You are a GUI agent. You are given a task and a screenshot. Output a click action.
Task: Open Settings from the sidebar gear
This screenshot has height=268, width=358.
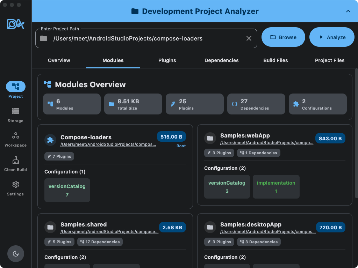tap(15, 188)
